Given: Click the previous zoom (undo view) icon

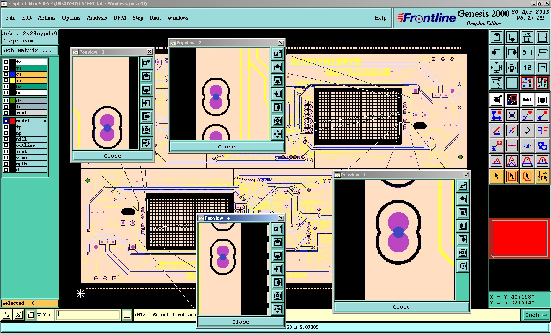Looking at the screenshot, I should tap(527, 52).
